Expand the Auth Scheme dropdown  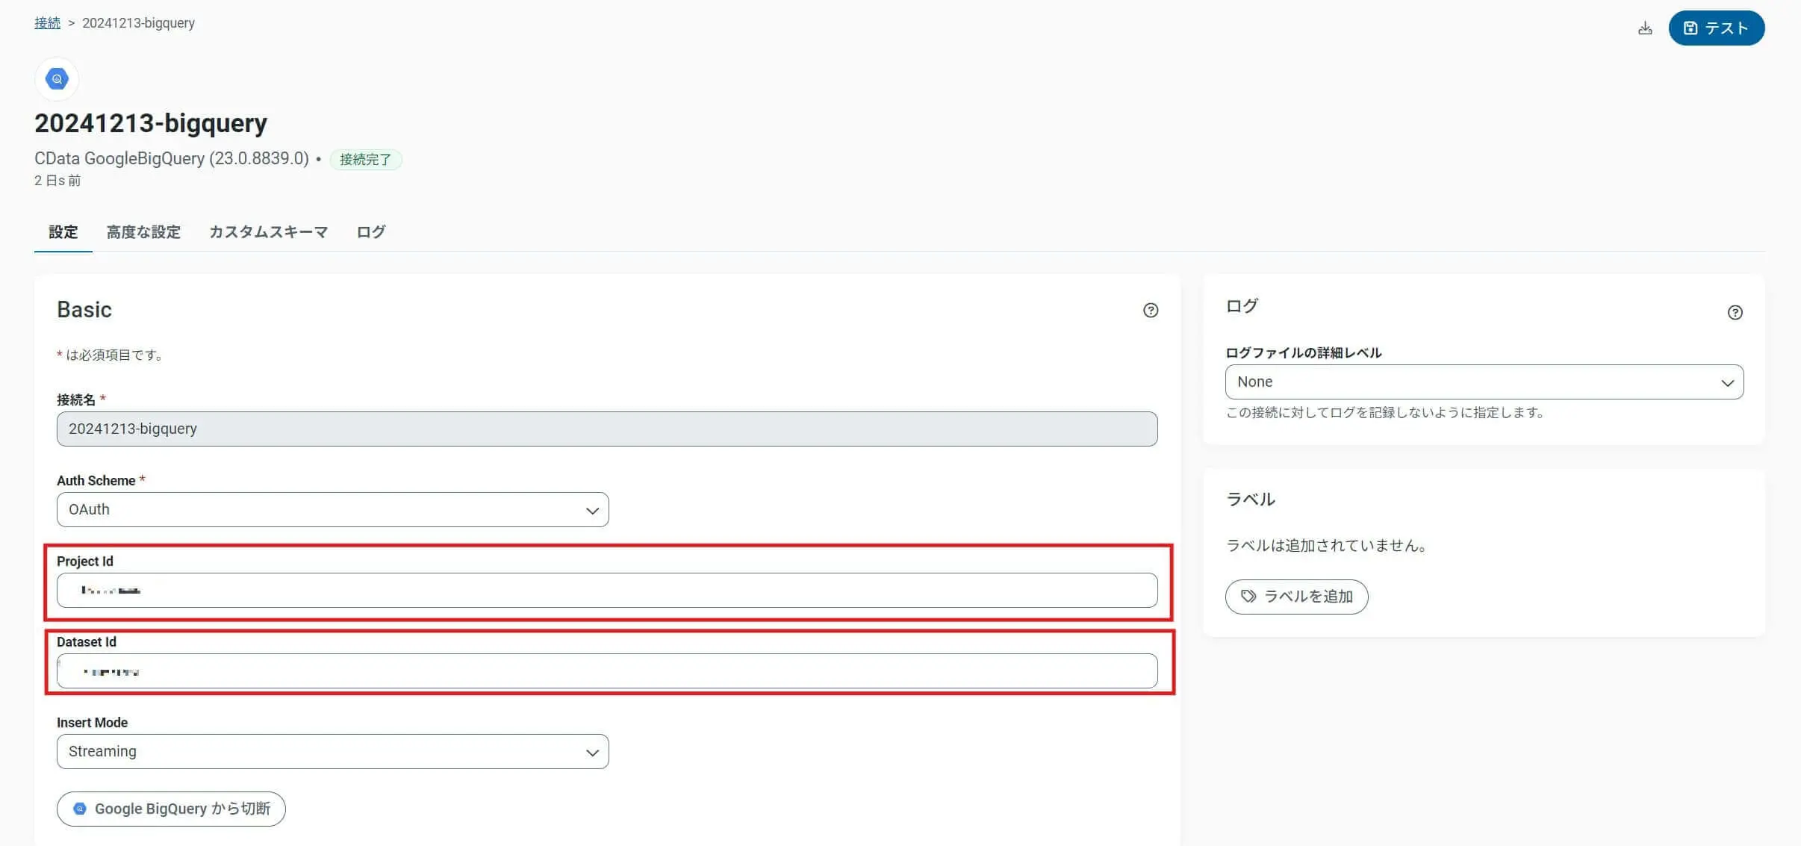[332, 510]
